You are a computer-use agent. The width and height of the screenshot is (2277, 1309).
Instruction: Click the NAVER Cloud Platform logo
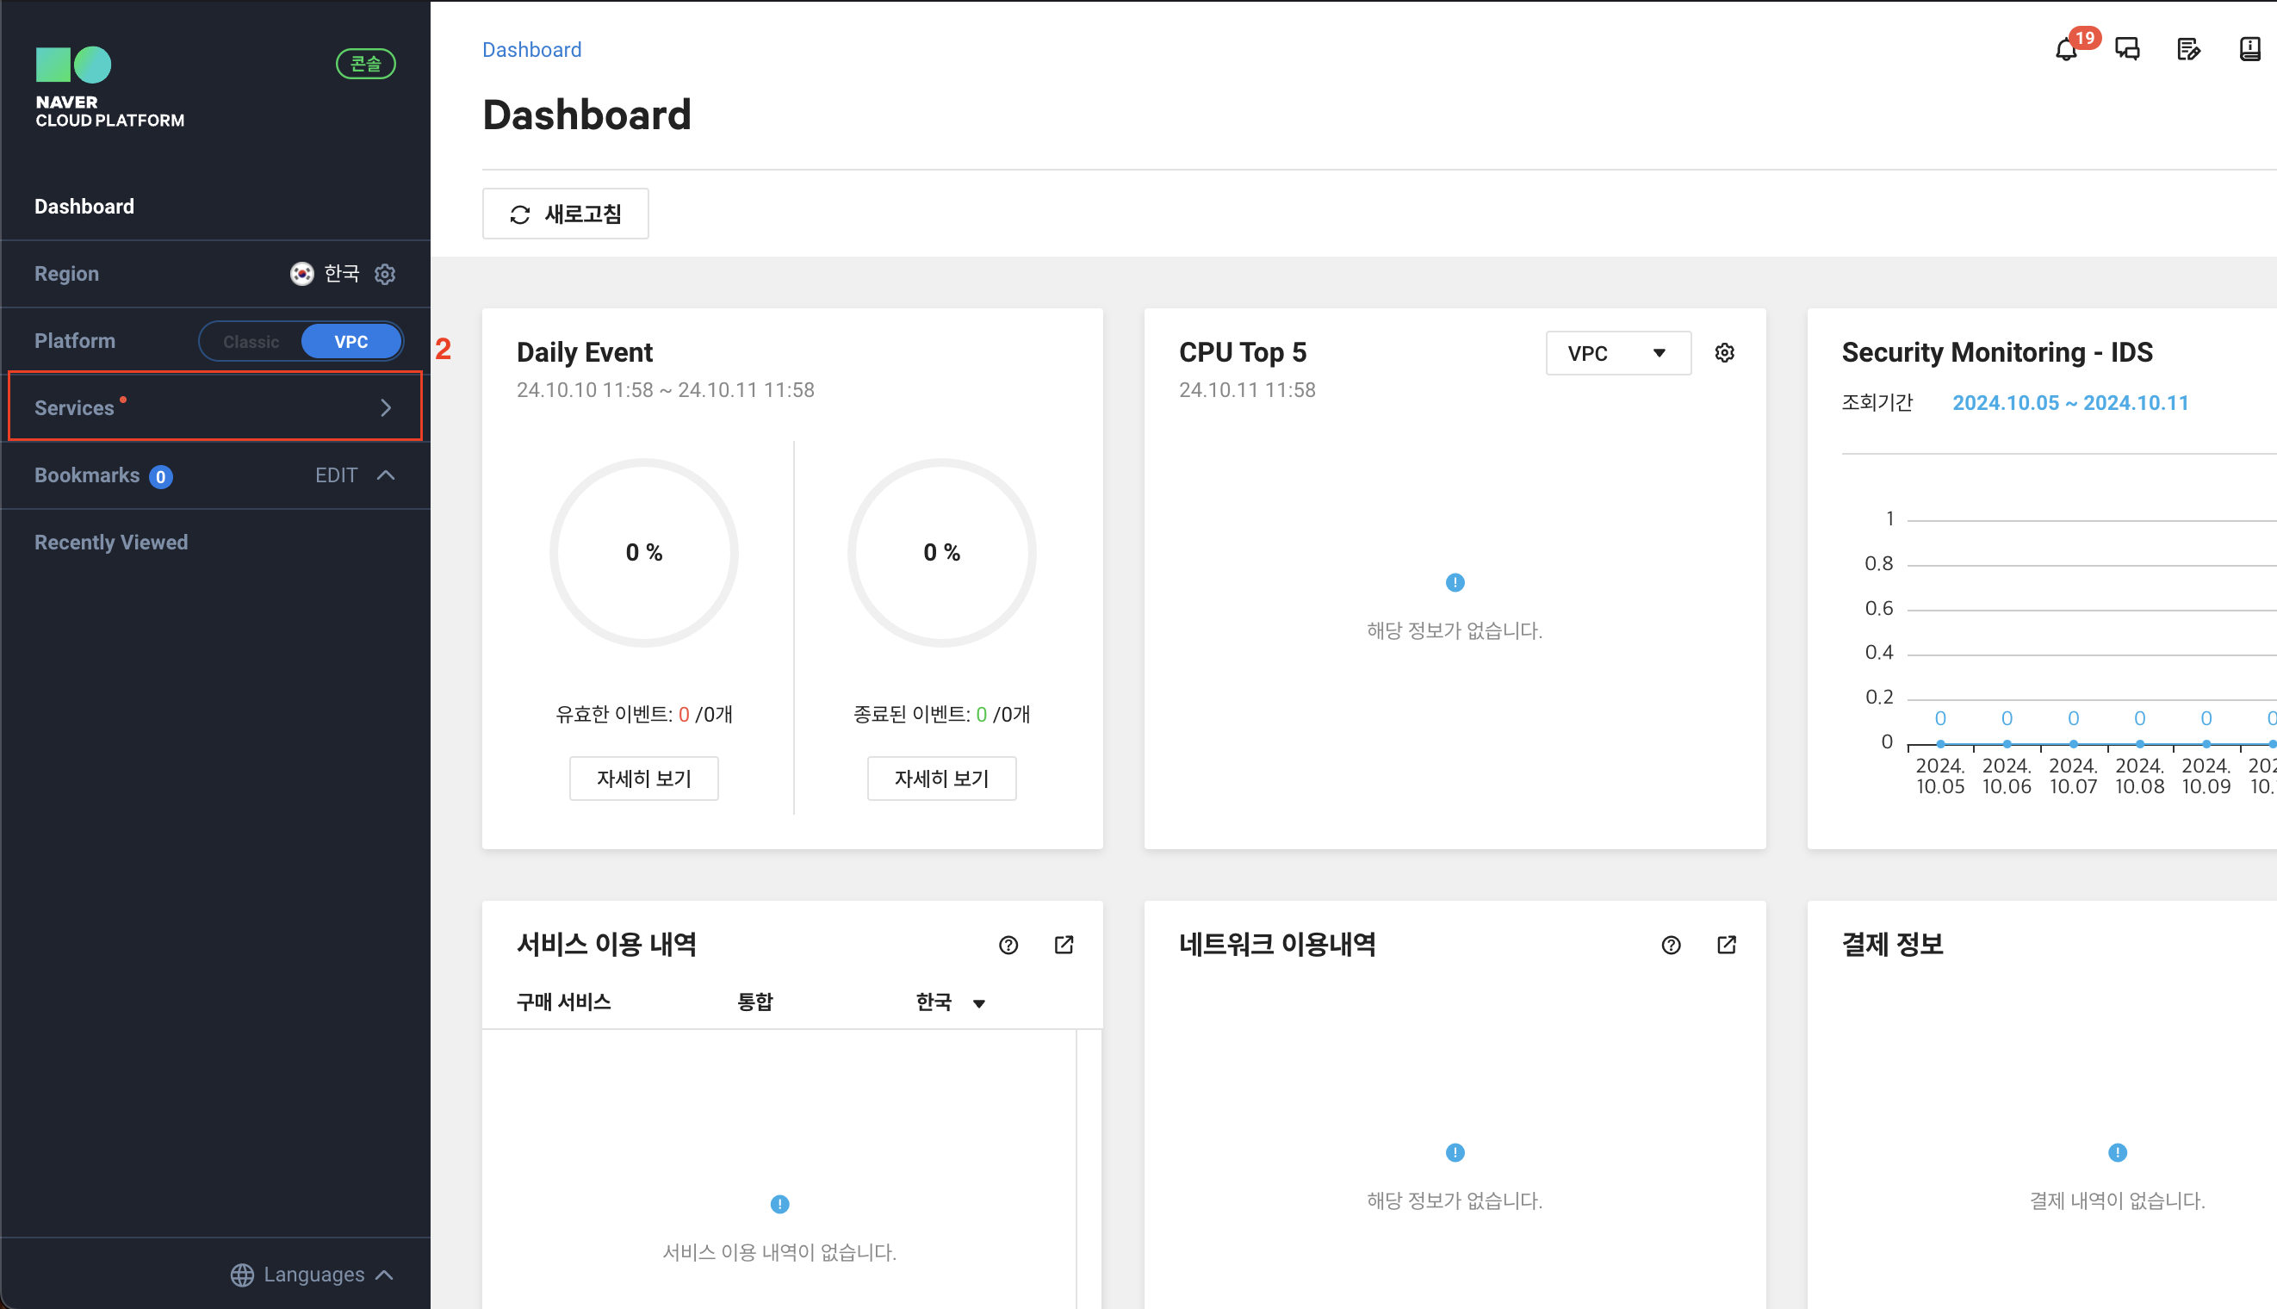(x=109, y=88)
